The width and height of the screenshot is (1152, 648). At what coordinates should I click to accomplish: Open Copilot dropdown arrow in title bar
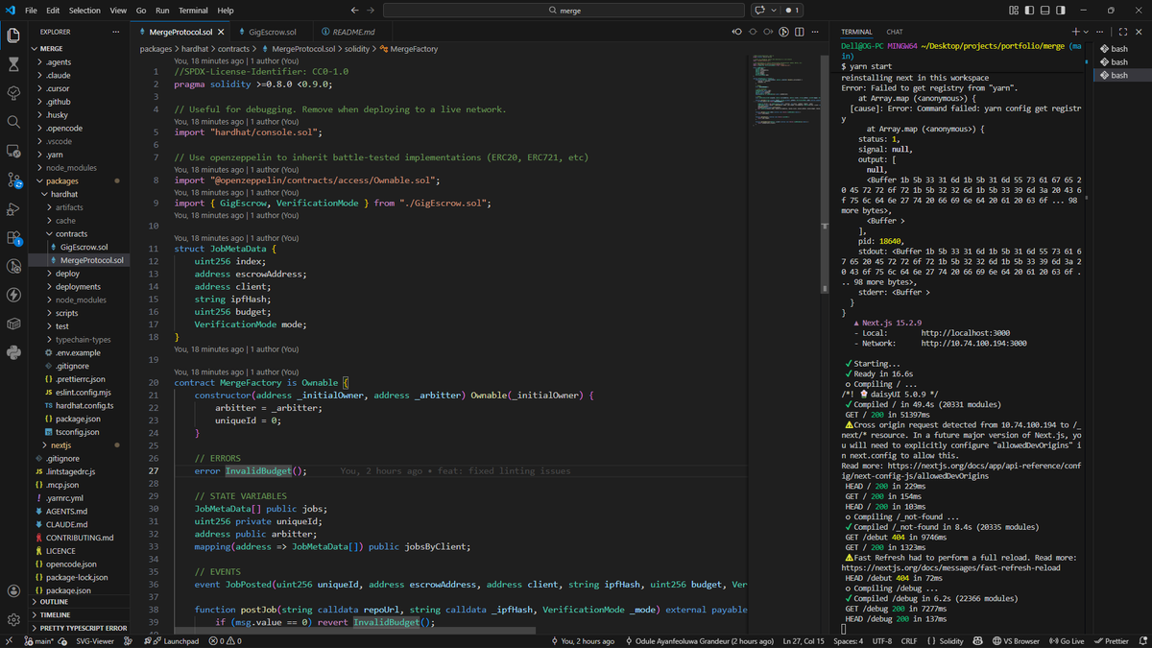773,10
